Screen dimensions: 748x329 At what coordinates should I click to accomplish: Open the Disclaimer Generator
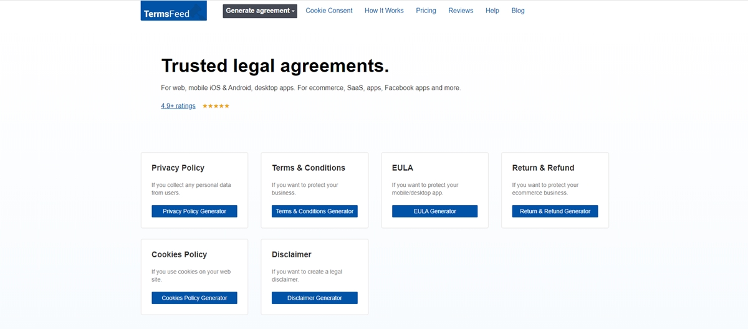tap(315, 298)
